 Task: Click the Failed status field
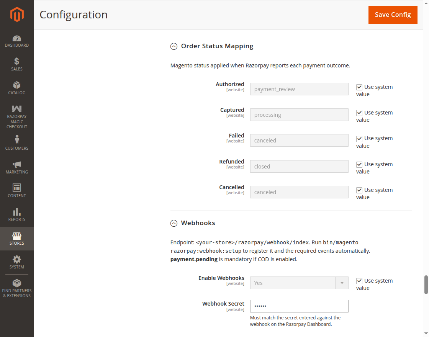point(299,140)
